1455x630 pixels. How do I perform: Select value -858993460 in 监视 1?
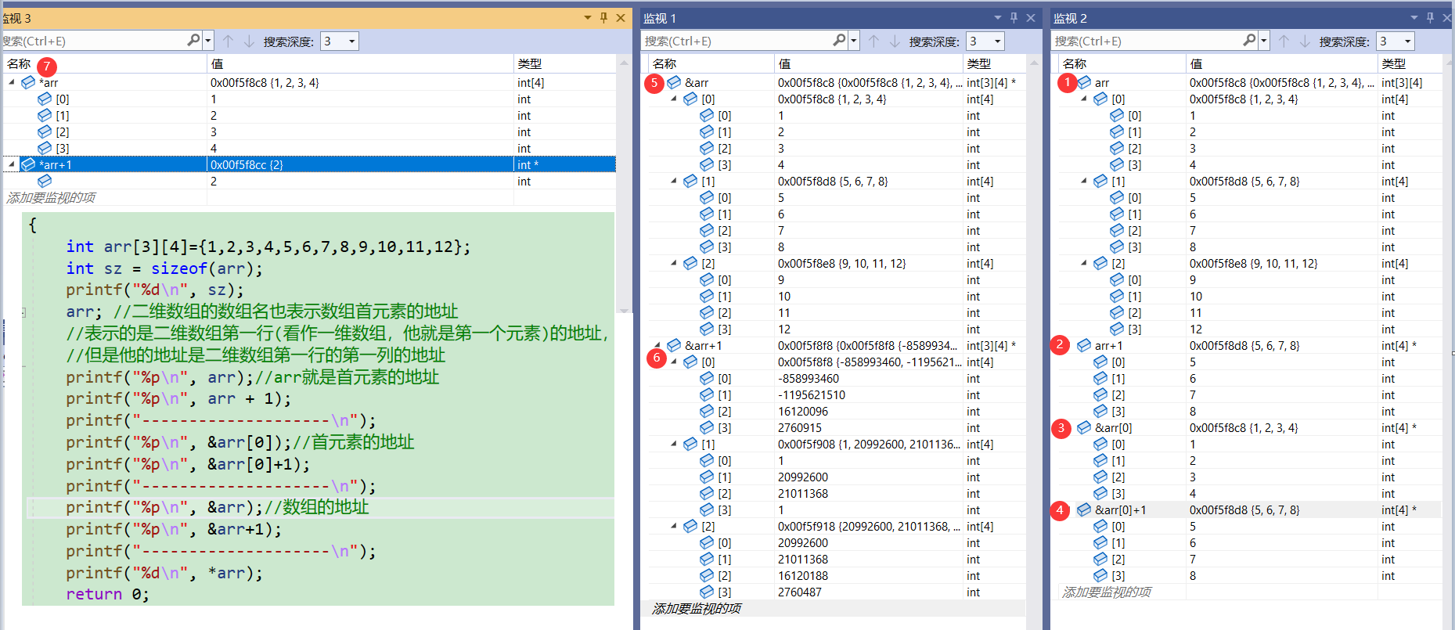[x=809, y=378]
